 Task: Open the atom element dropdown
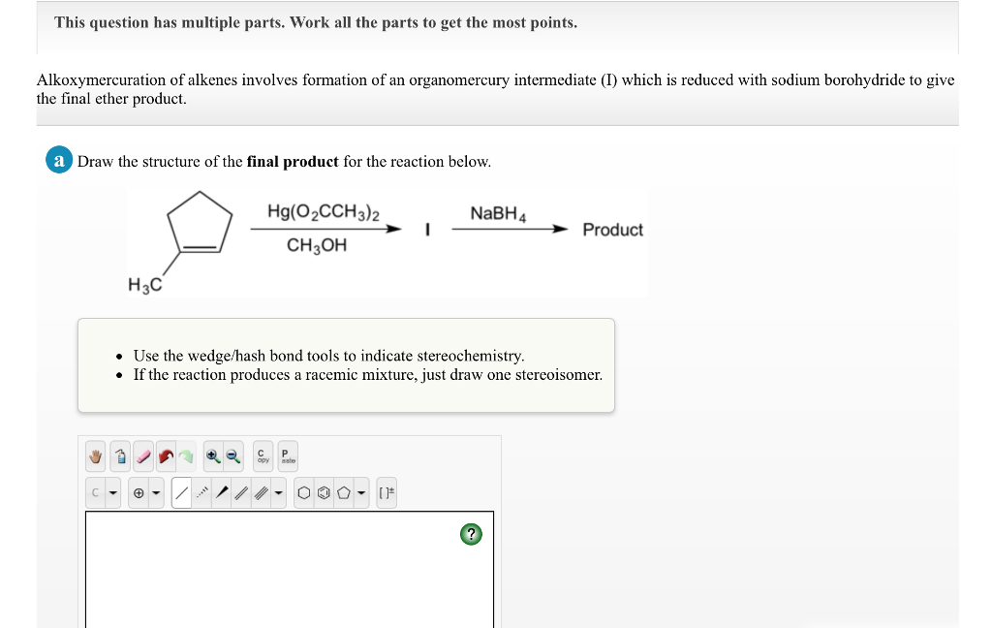coord(111,491)
